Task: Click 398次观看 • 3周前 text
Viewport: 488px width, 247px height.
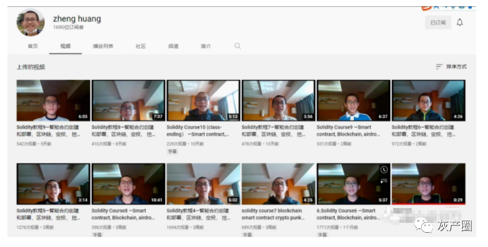Action: [x=109, y=227]
